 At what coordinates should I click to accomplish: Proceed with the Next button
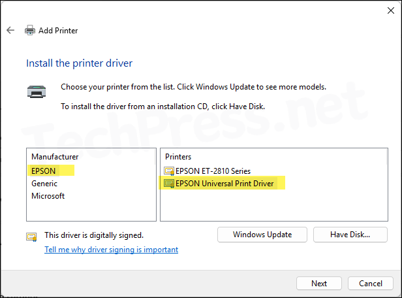coord(319,284)
